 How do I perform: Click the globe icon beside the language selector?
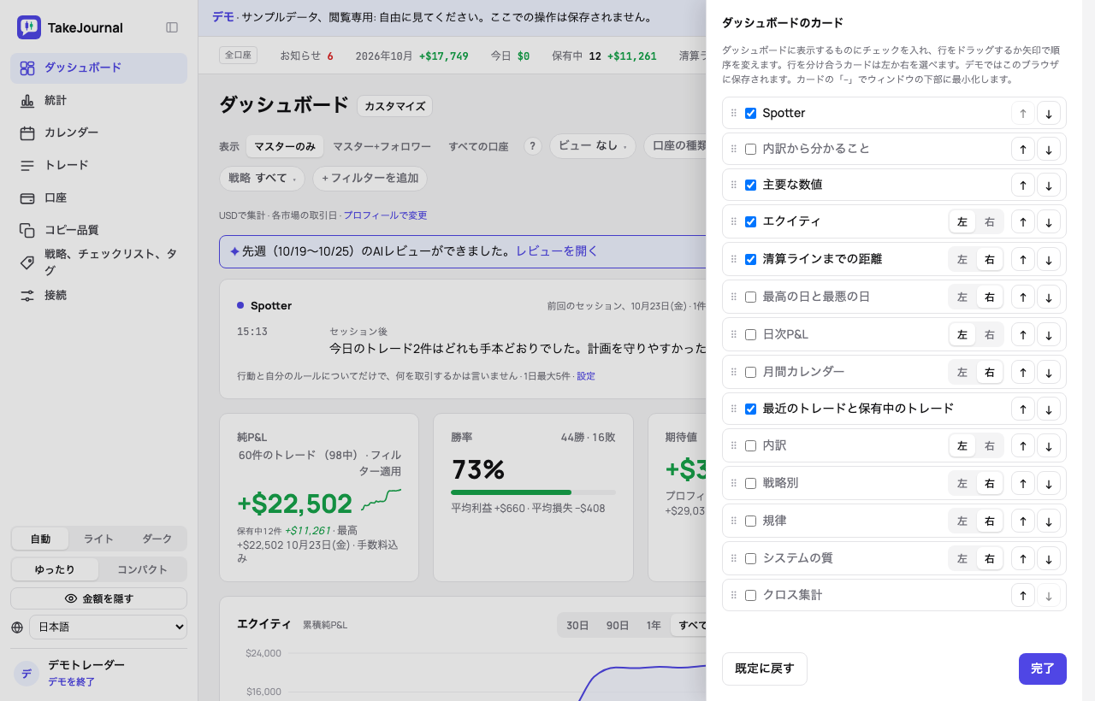pyautogui.click(x=17, y=627)
